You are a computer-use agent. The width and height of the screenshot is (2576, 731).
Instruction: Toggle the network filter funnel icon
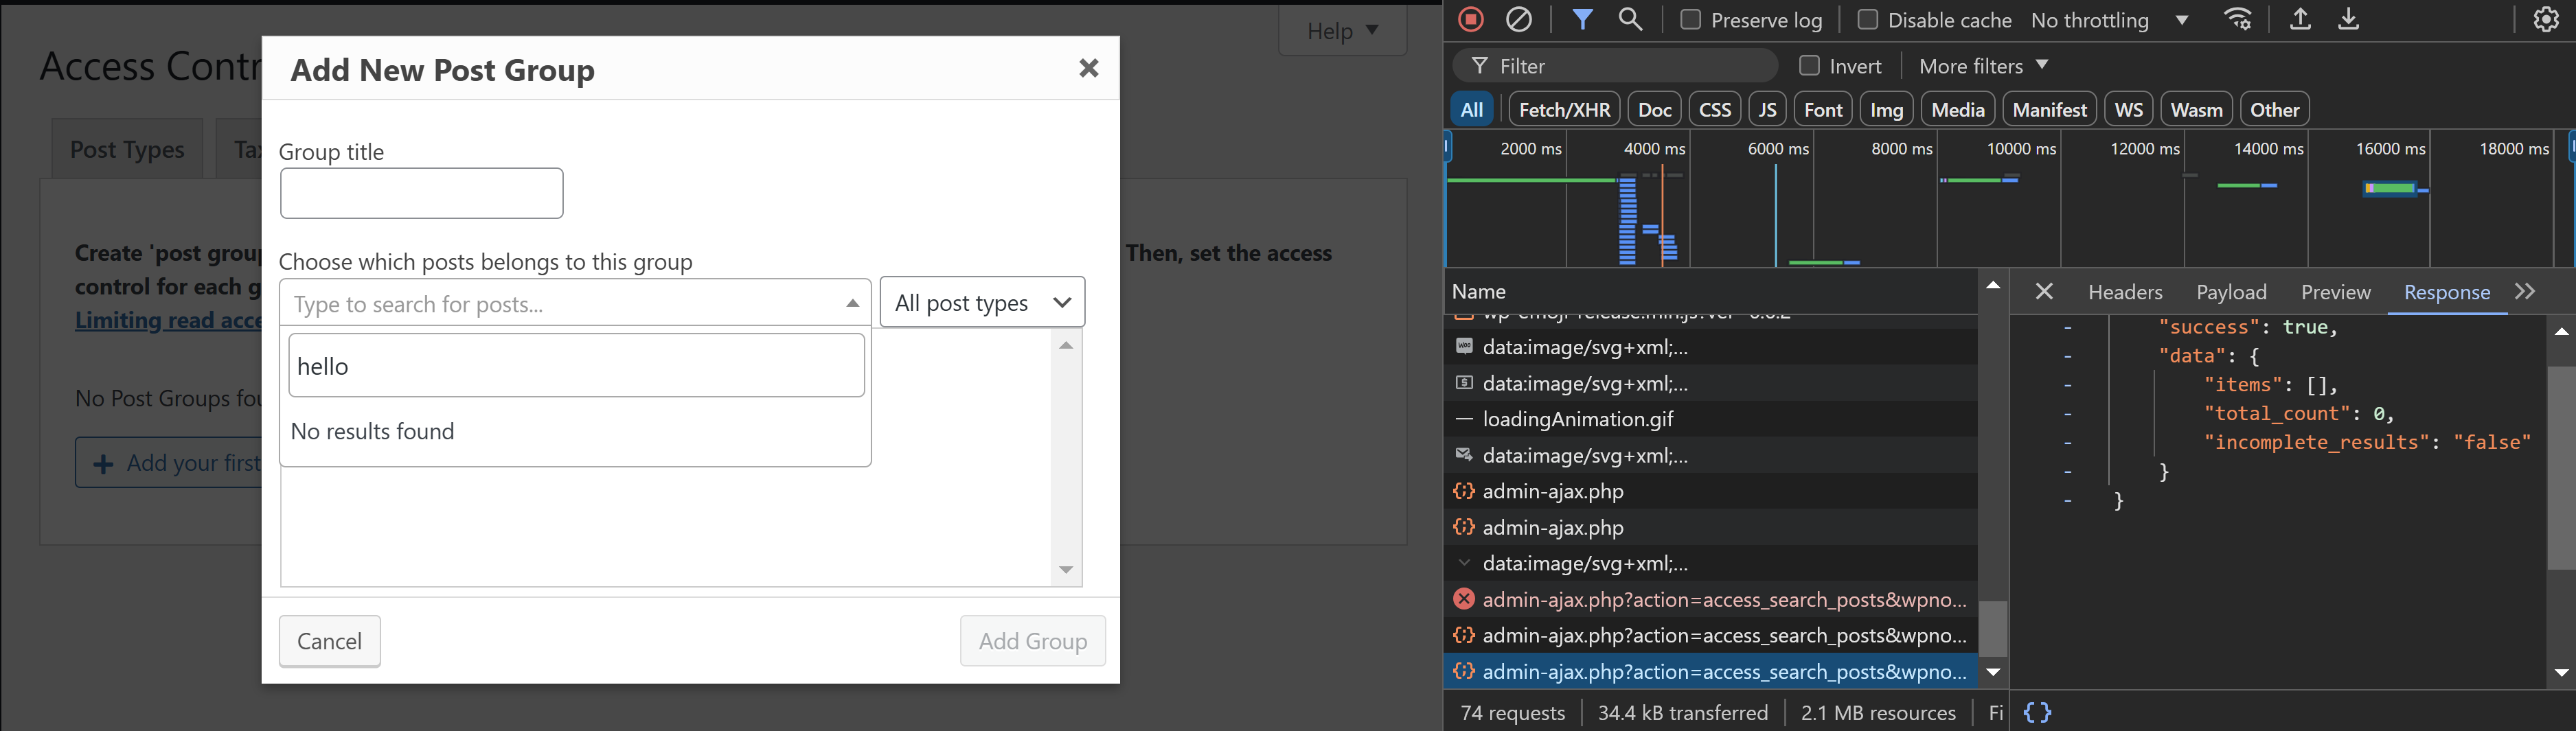1582,19
